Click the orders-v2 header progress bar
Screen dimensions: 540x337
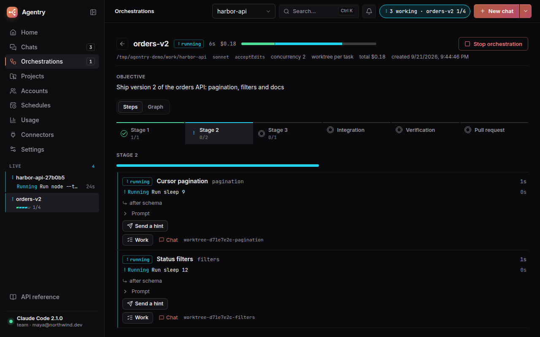pyautogui.click(x=309, y=44)
